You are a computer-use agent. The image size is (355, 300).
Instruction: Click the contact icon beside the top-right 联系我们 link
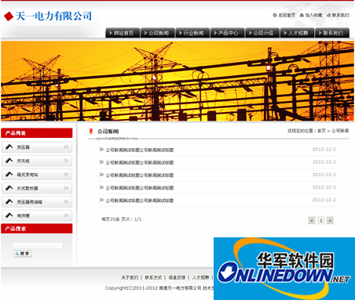pyautogui.click(x=329, y=15)
